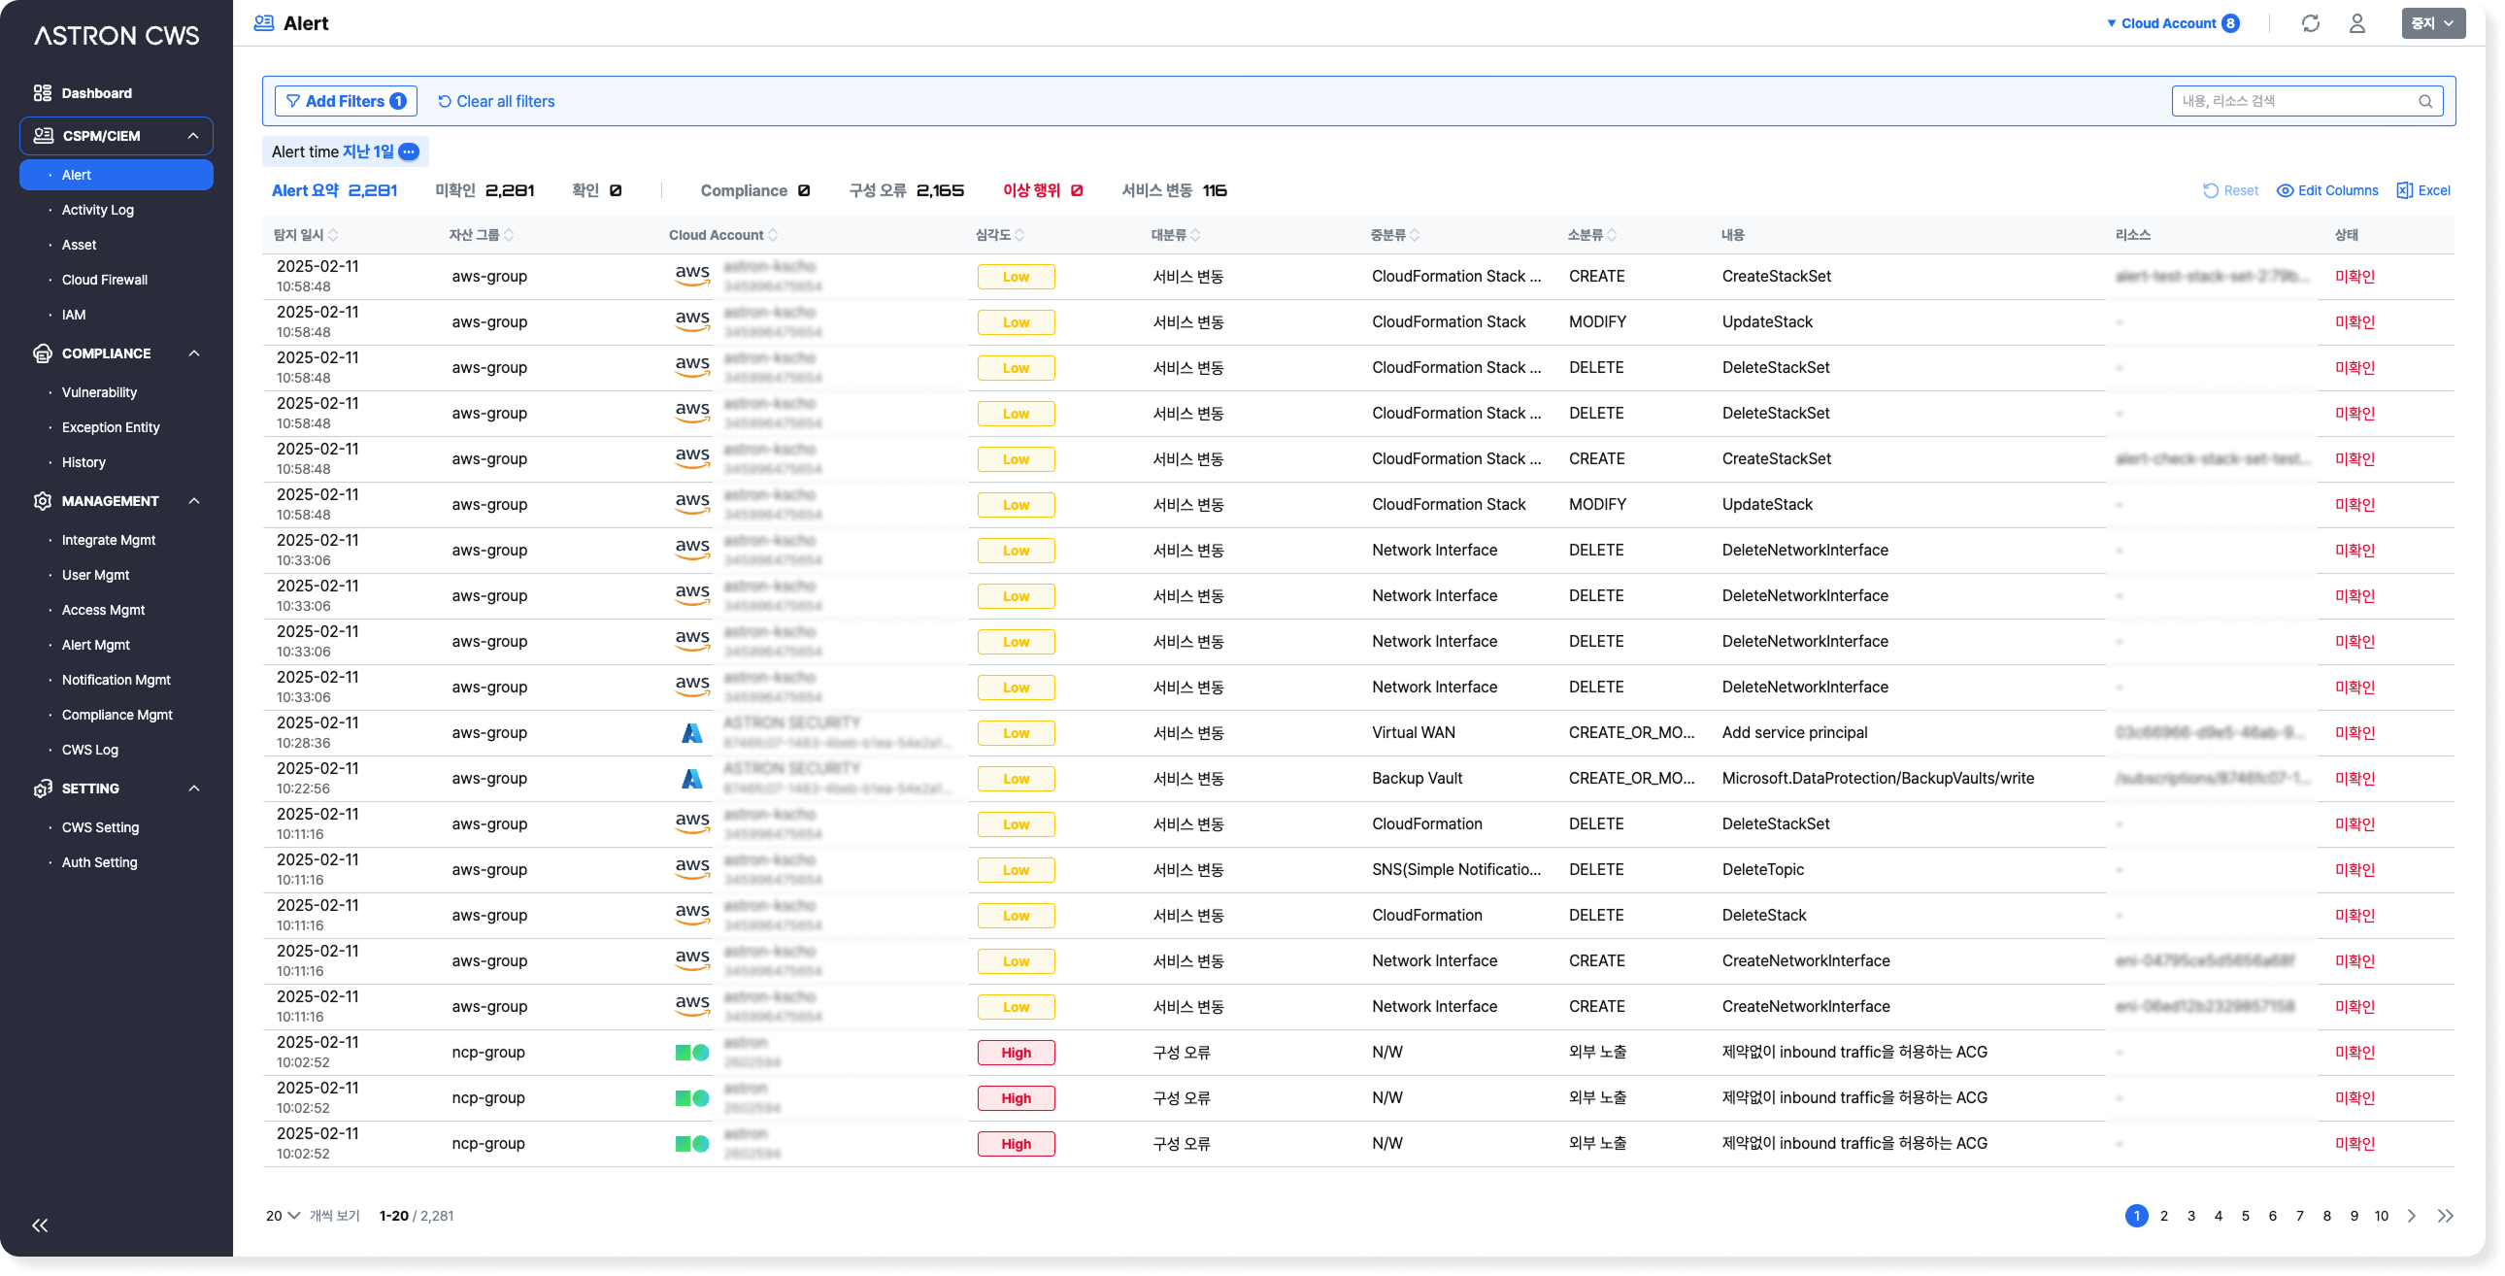This screenshot has width=2505, height=1276.
Task: Select the Alert 요약 tab
Action: (x=334, y=190)
